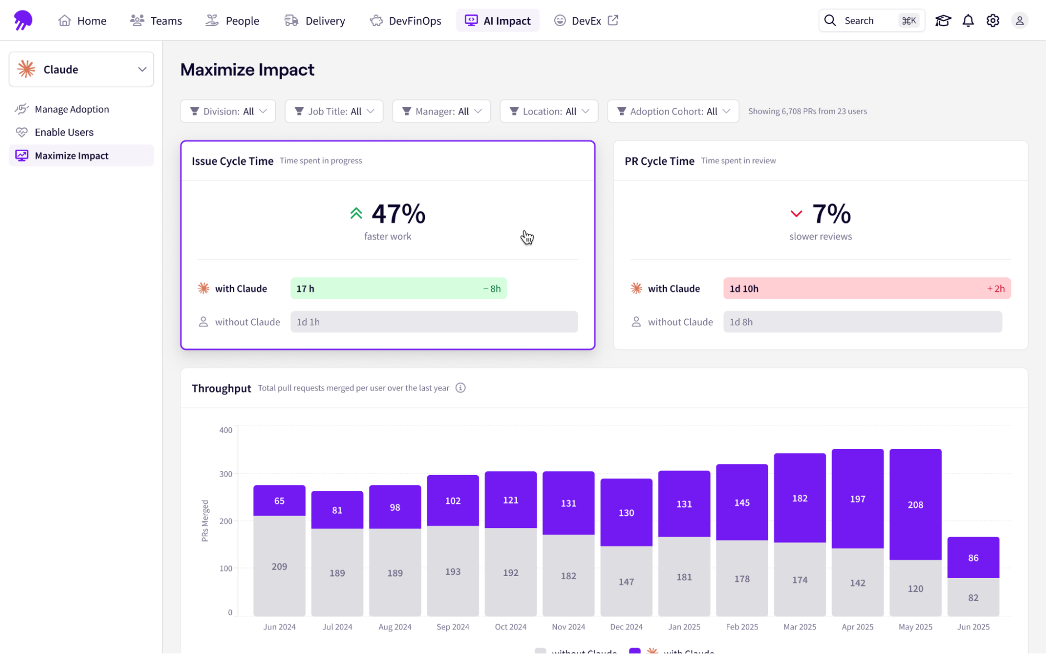Open notifications bell icon
Screen dimensions: 1046x654
click(968, 20)
